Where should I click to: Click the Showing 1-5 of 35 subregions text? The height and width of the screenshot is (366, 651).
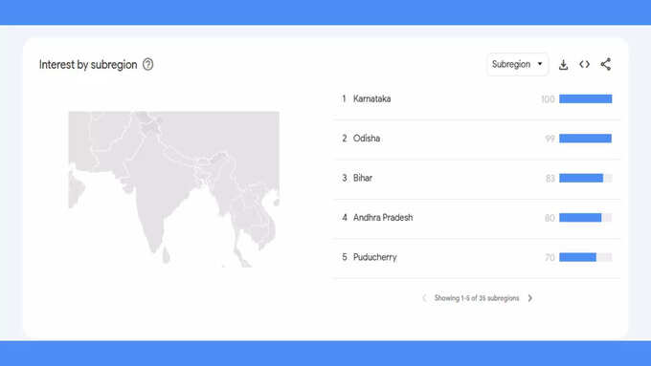point(477,298)
